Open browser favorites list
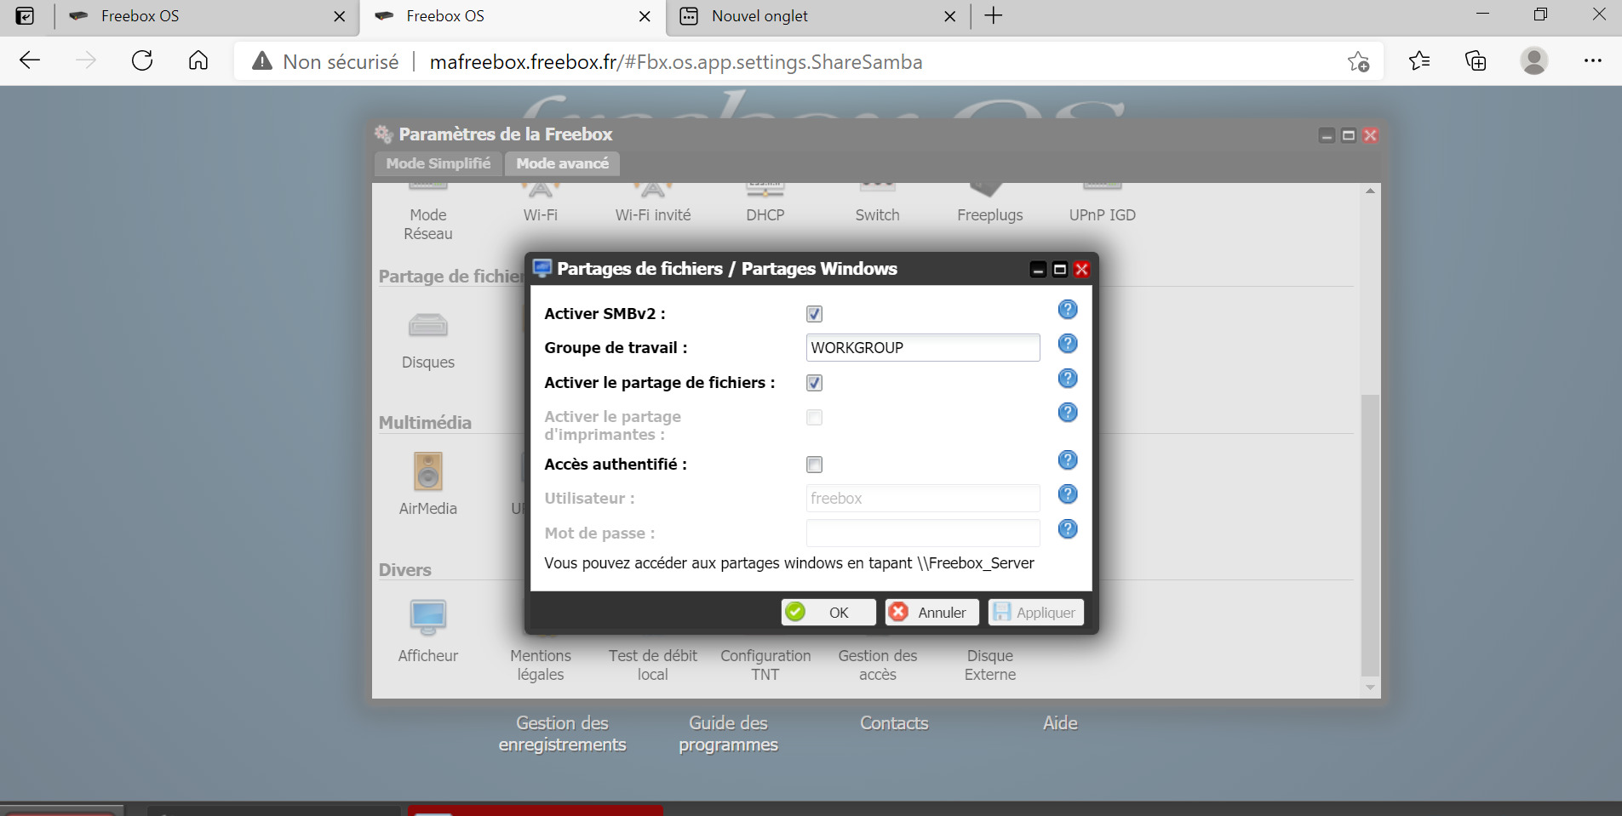Viewport: 1622px width, 816px height. (x=1419, y=60)
